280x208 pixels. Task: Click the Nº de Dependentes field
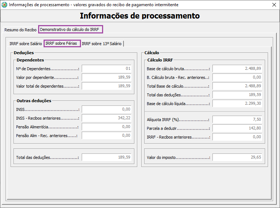tap(107, 69)
